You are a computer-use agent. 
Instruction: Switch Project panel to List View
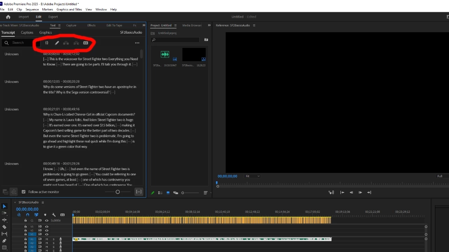click(160, 193)
